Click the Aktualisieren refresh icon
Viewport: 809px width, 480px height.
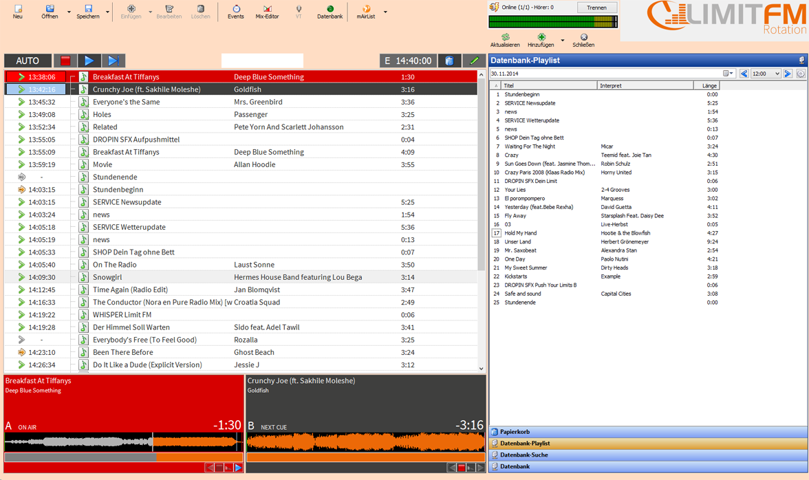pyautogui.click(x=505, y=39)
